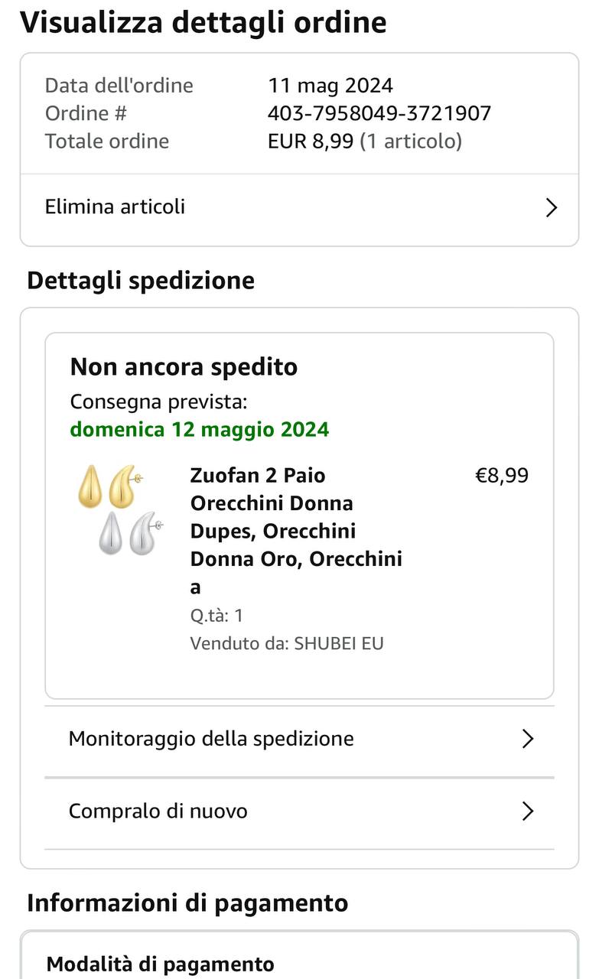Open Monitoraggio della spedizione

pos(211,739)
